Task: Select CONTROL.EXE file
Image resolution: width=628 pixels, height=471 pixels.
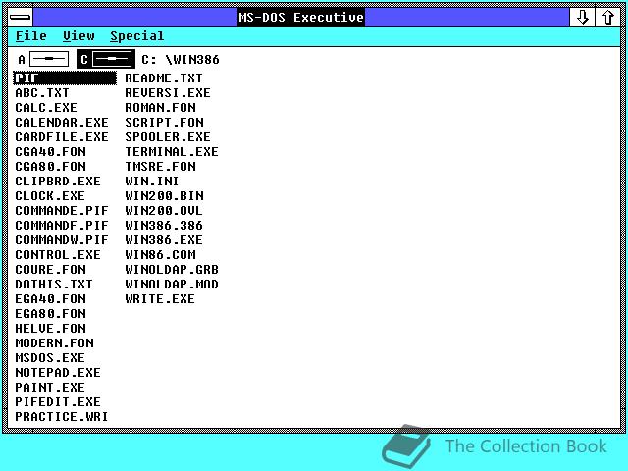Action: point(58,255)
